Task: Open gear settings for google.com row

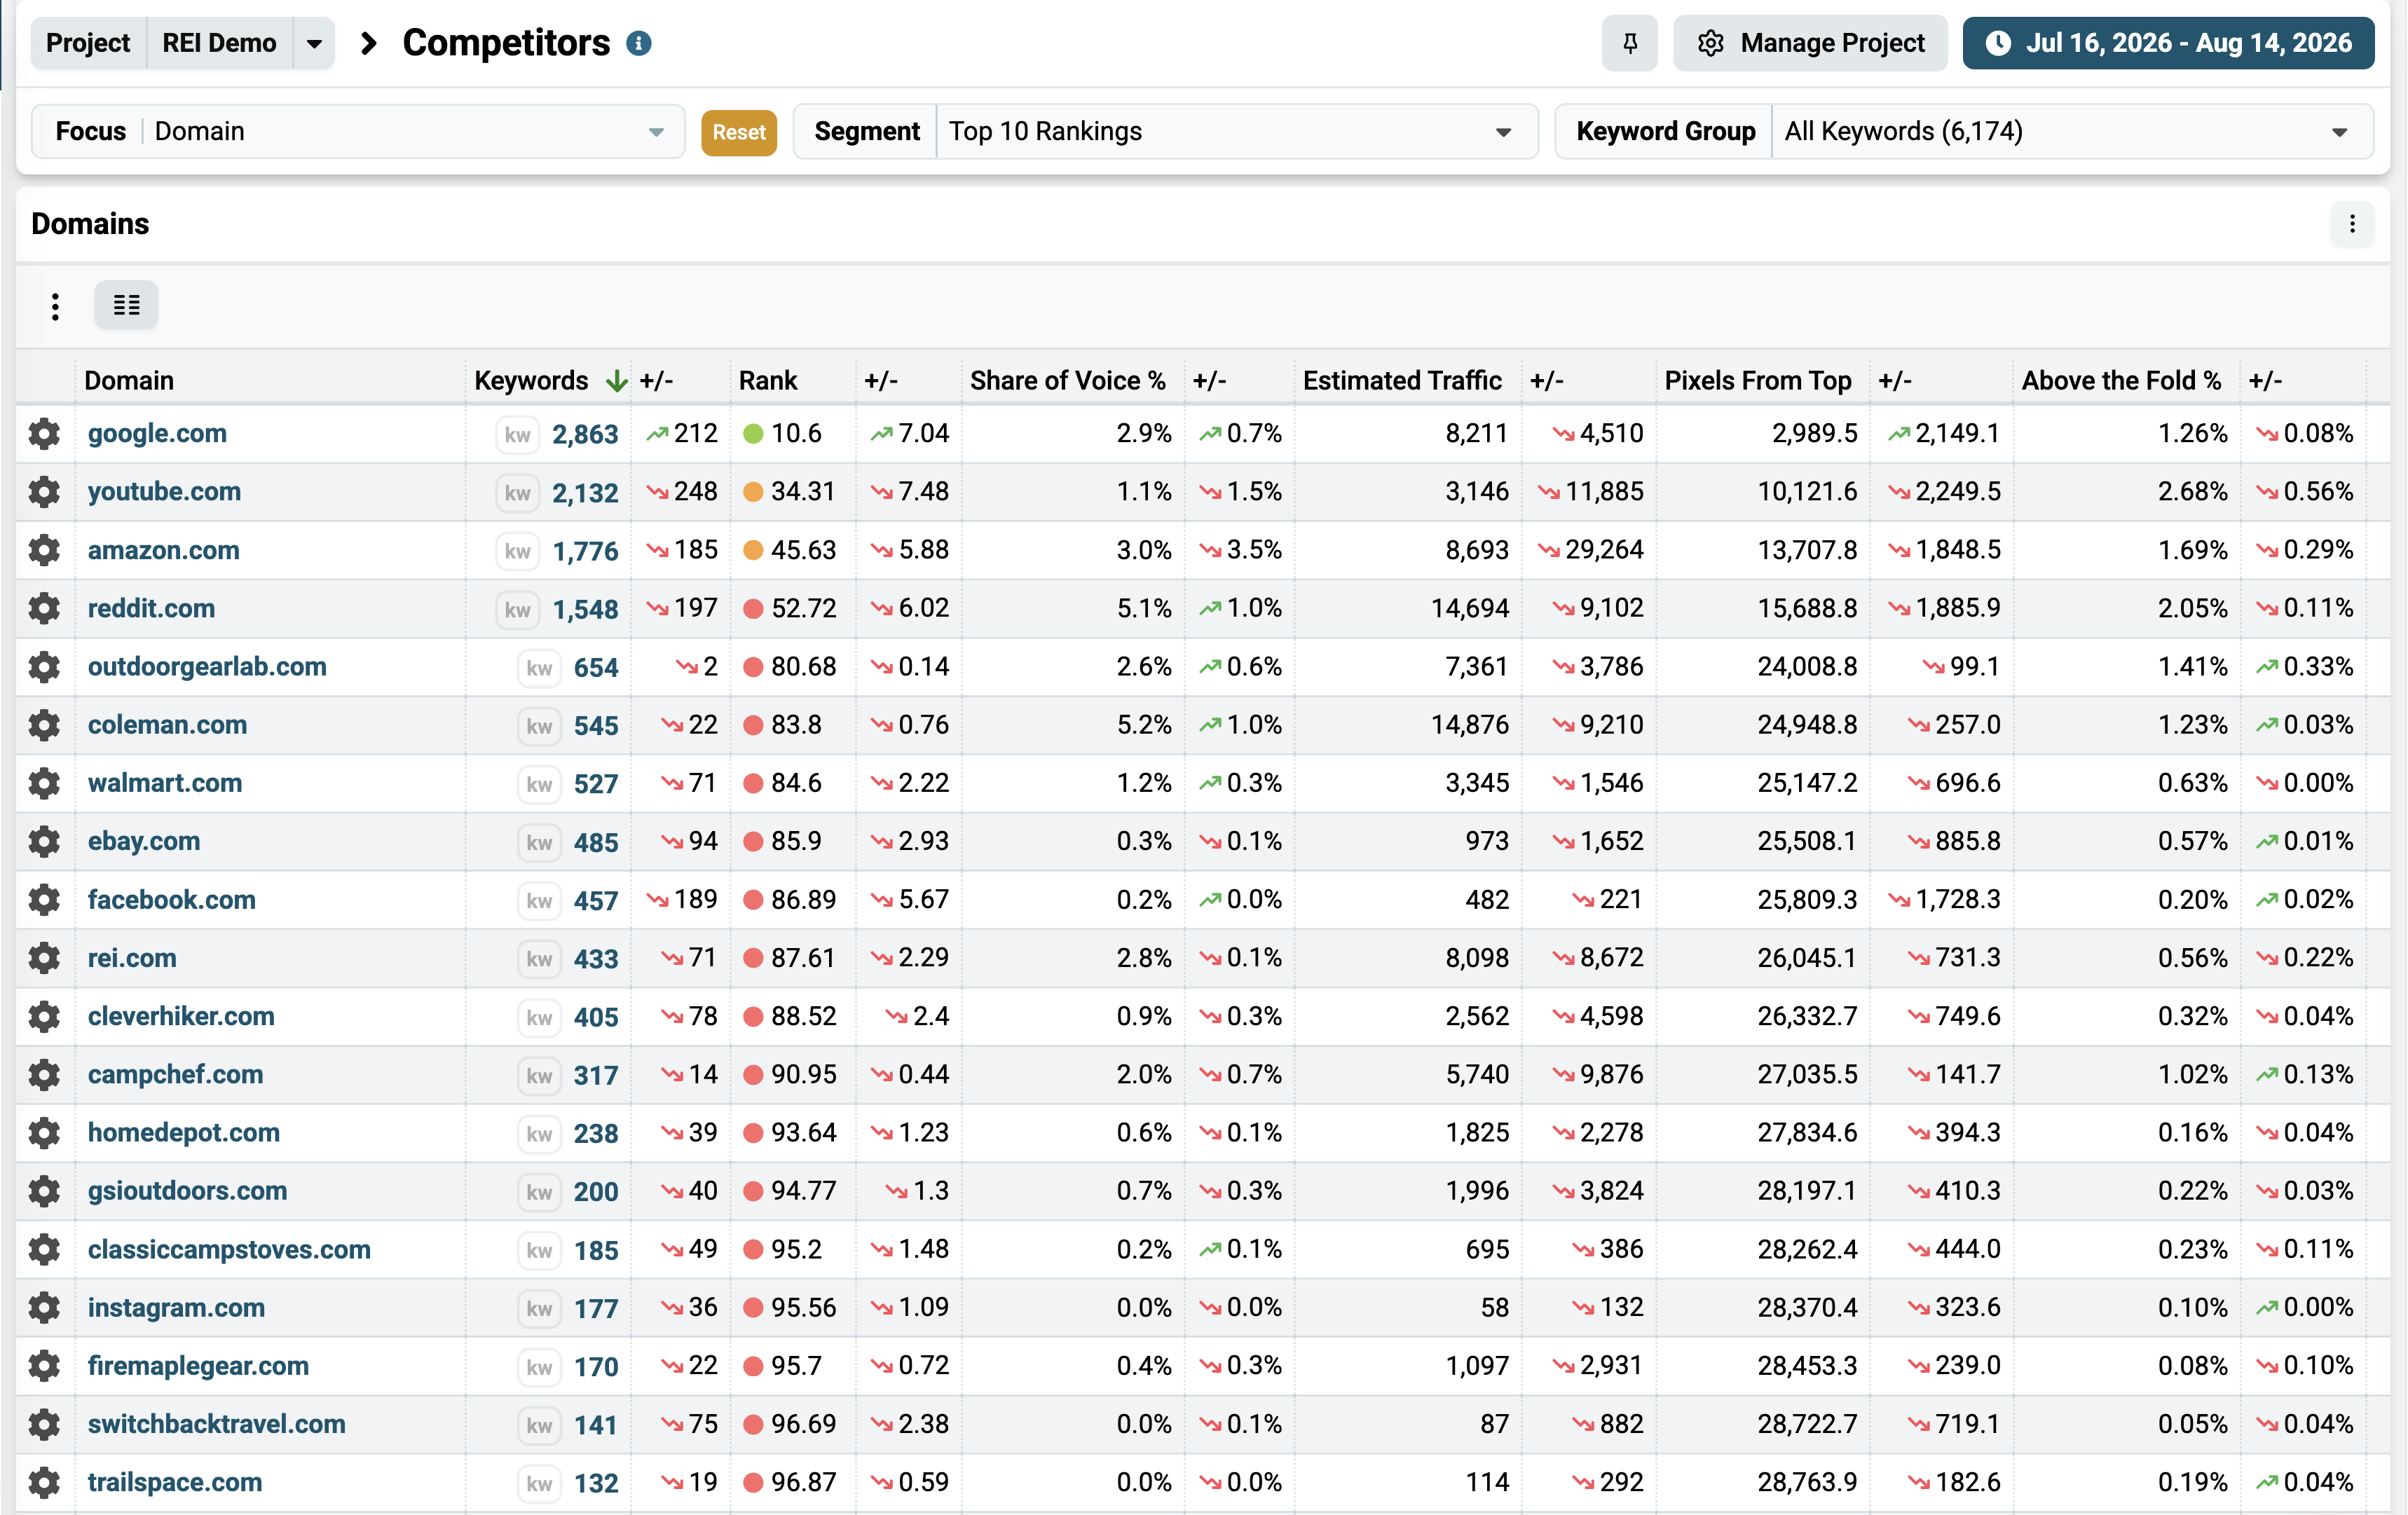Action: click(44, 434)
